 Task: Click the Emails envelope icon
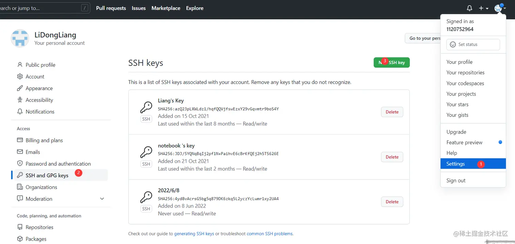point(20,152)
